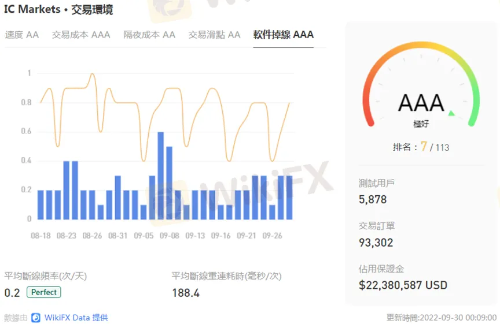Click the 平均斷線頻率(次/天) label
Viewport: 500px width, 324px height.
point(46,275)
